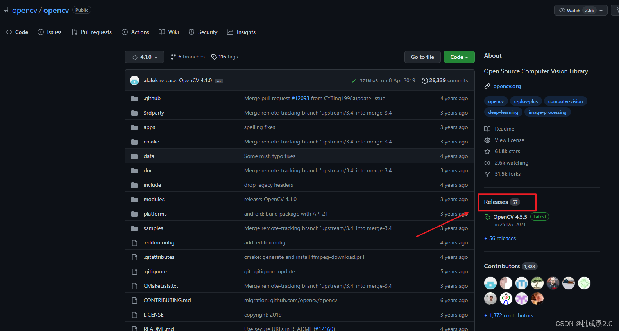Switch to the Code tab
The width and height of the screenshot is (619, 331).
coord(17,32)
